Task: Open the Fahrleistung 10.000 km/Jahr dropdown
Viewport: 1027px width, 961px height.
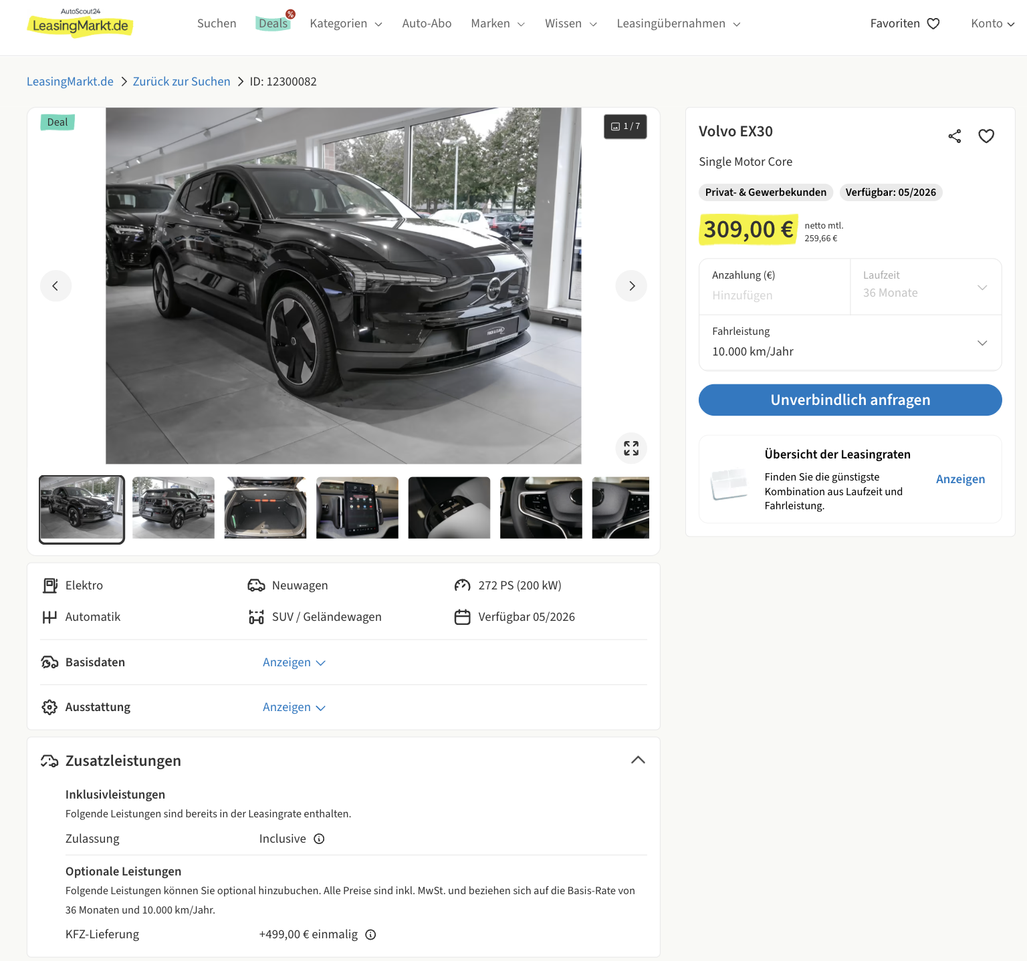Action: point(849,343)
